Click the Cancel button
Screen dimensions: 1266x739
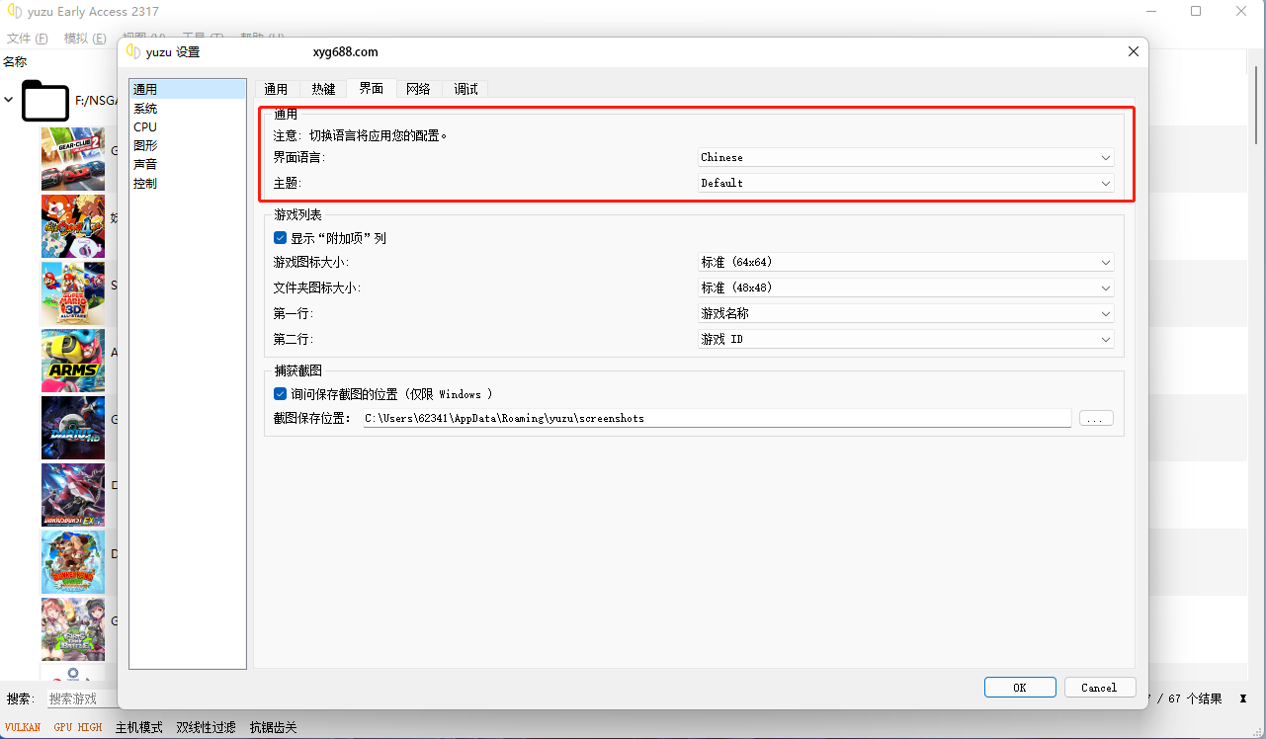1099,688
